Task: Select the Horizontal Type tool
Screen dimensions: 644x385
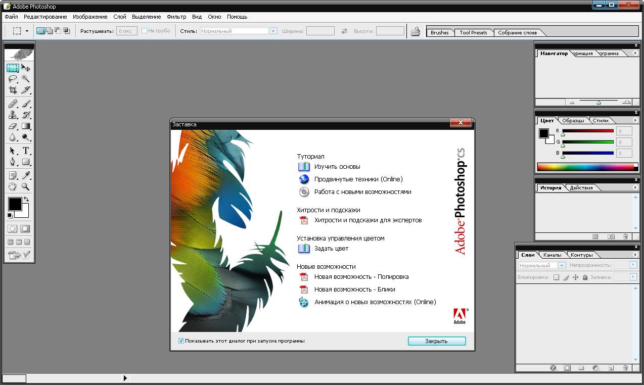Action: tap(25, 151)
